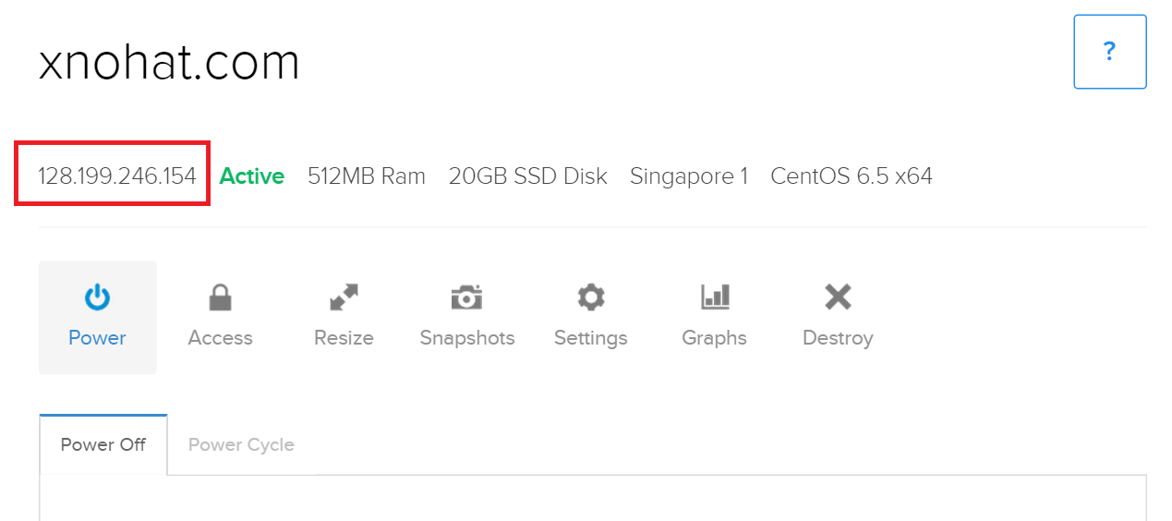Click the 'Destroy' text label
This screenshot has height=521, width=1172.
point(838,338)
